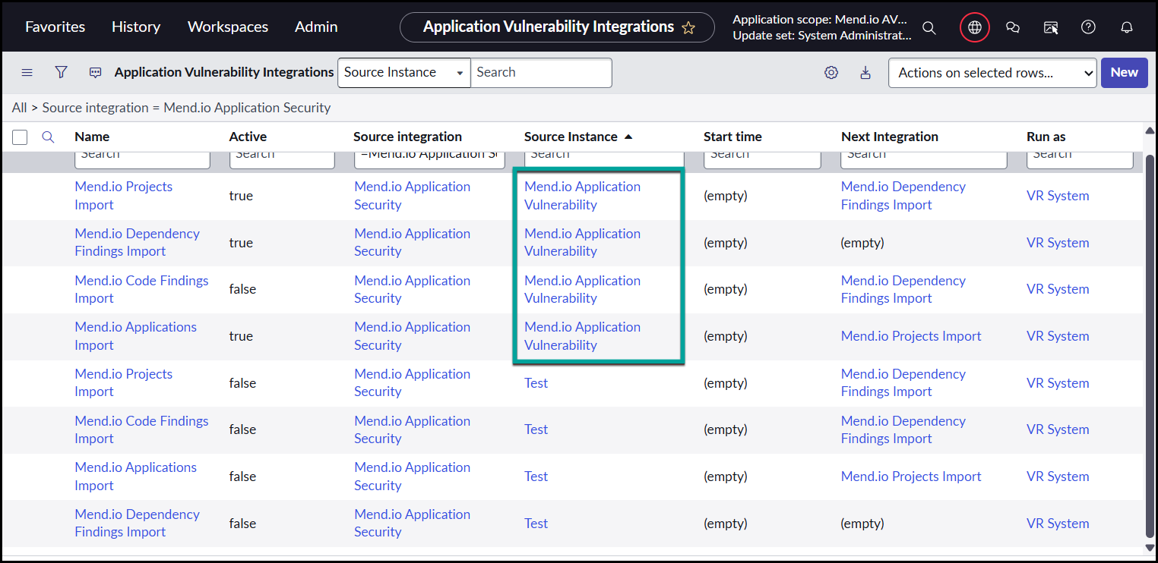Expand the Source Instance search field dropdown
Screen dimensions: 1158x563
(403, 73)
